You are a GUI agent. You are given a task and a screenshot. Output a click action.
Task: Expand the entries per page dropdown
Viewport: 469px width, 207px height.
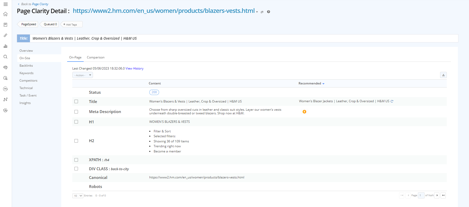[x=78, y=196]
